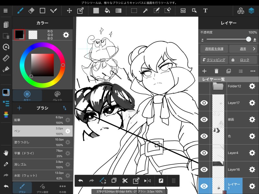Open blend mode 通常 dropdown
This screenshot has width=259, height=194.
(243, 49)
